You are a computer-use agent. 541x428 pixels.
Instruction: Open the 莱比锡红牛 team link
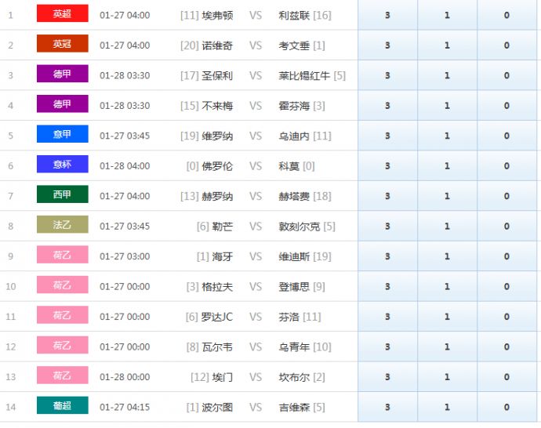[x=304, y=76]
